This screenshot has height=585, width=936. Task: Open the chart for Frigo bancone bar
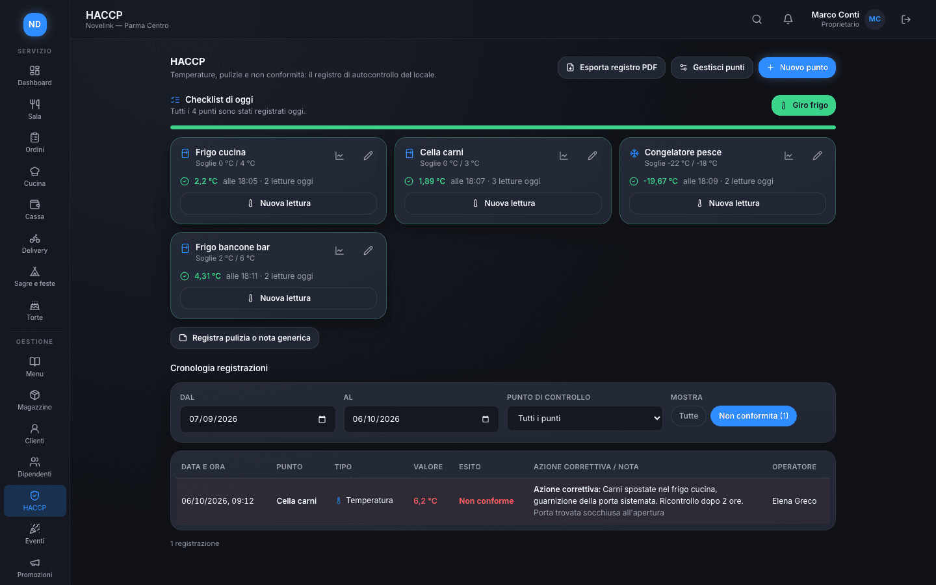pyautogui.click(x=339, y=251)
